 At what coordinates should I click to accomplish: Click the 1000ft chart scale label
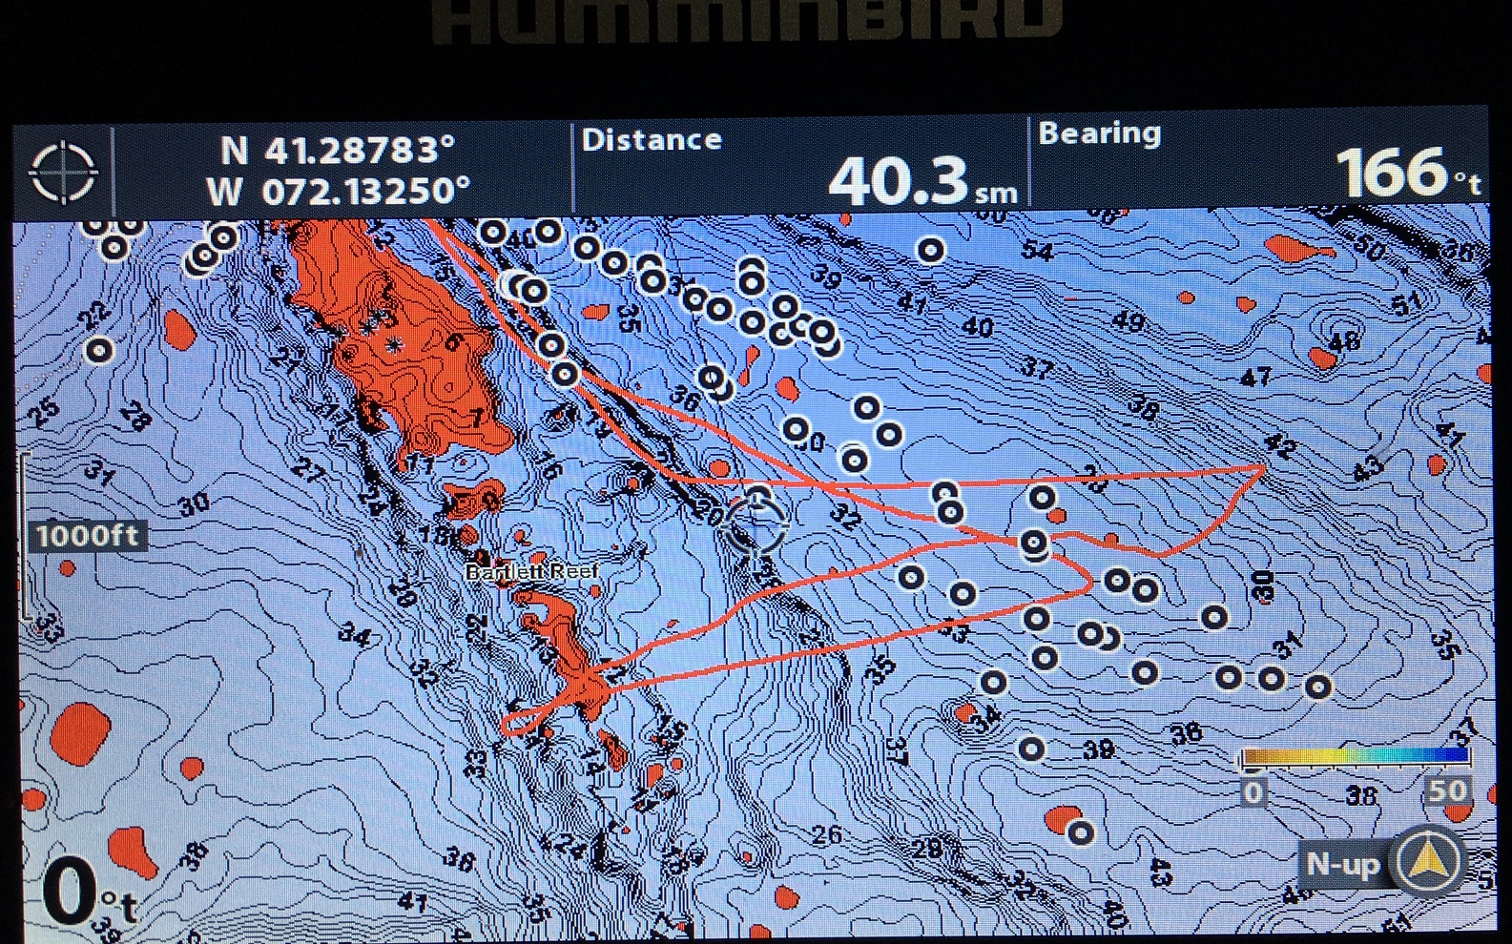pos(88,536)
